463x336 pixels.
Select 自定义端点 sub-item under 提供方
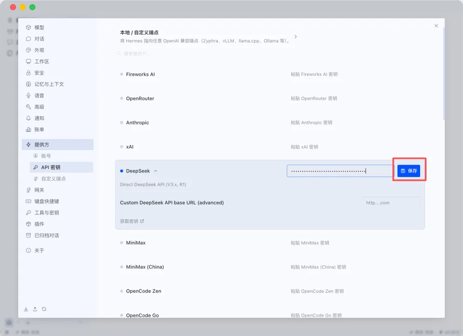point(61,179)
